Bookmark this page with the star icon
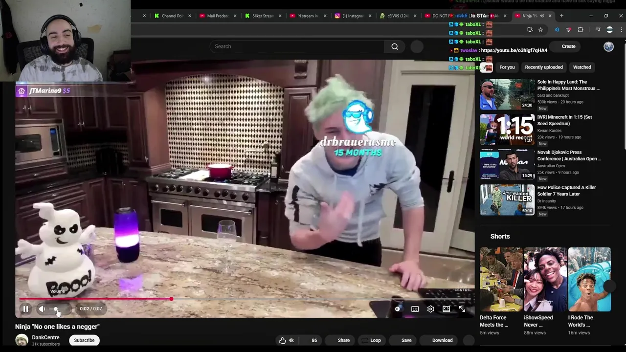 click(540, 30)
